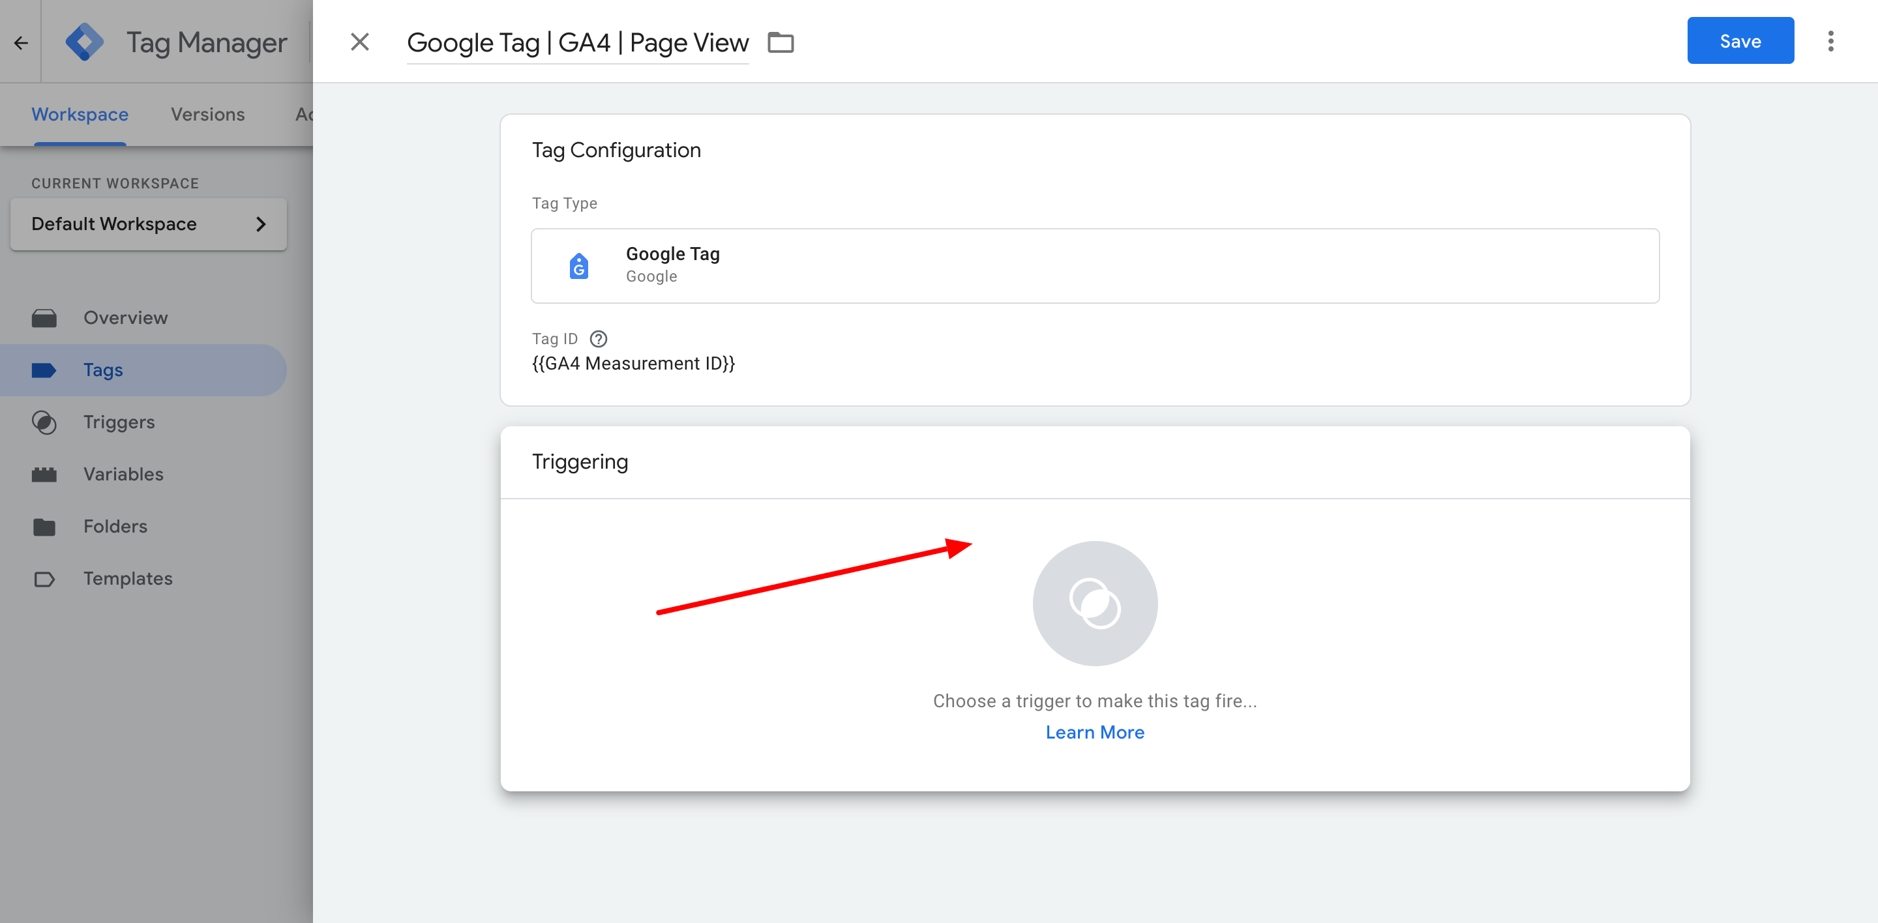1878x923 pixels.
Task: Save the tag
Action: (1740, 41)
